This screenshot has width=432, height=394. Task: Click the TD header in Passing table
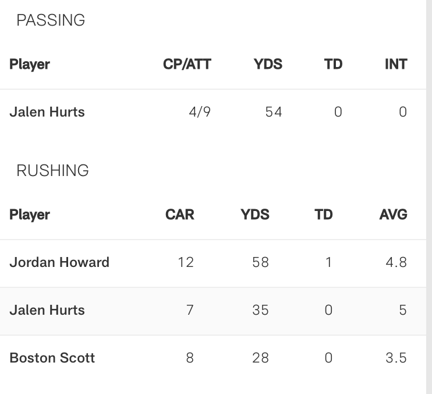coord(333,64)
